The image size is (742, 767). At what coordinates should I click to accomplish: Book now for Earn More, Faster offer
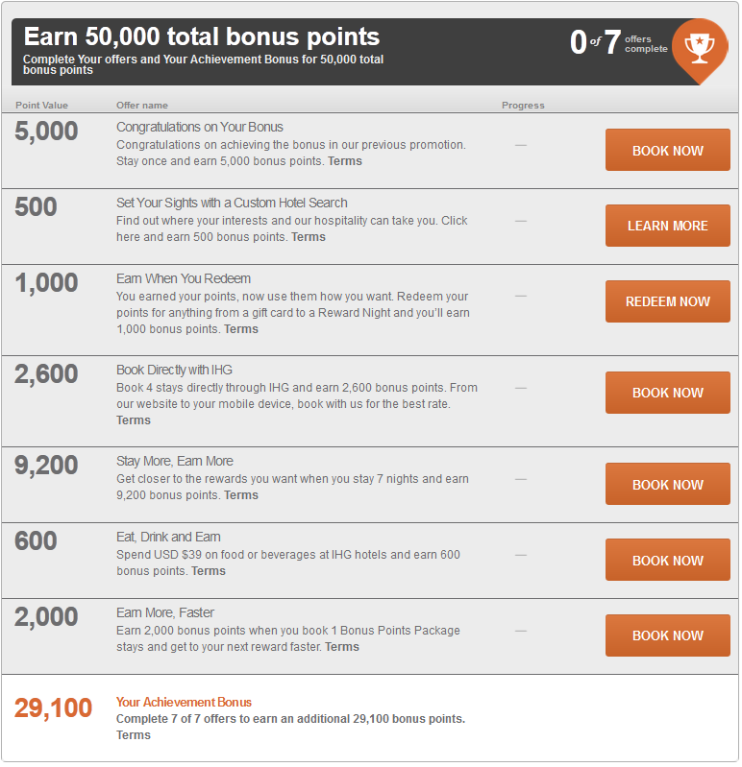click(668, 635)
